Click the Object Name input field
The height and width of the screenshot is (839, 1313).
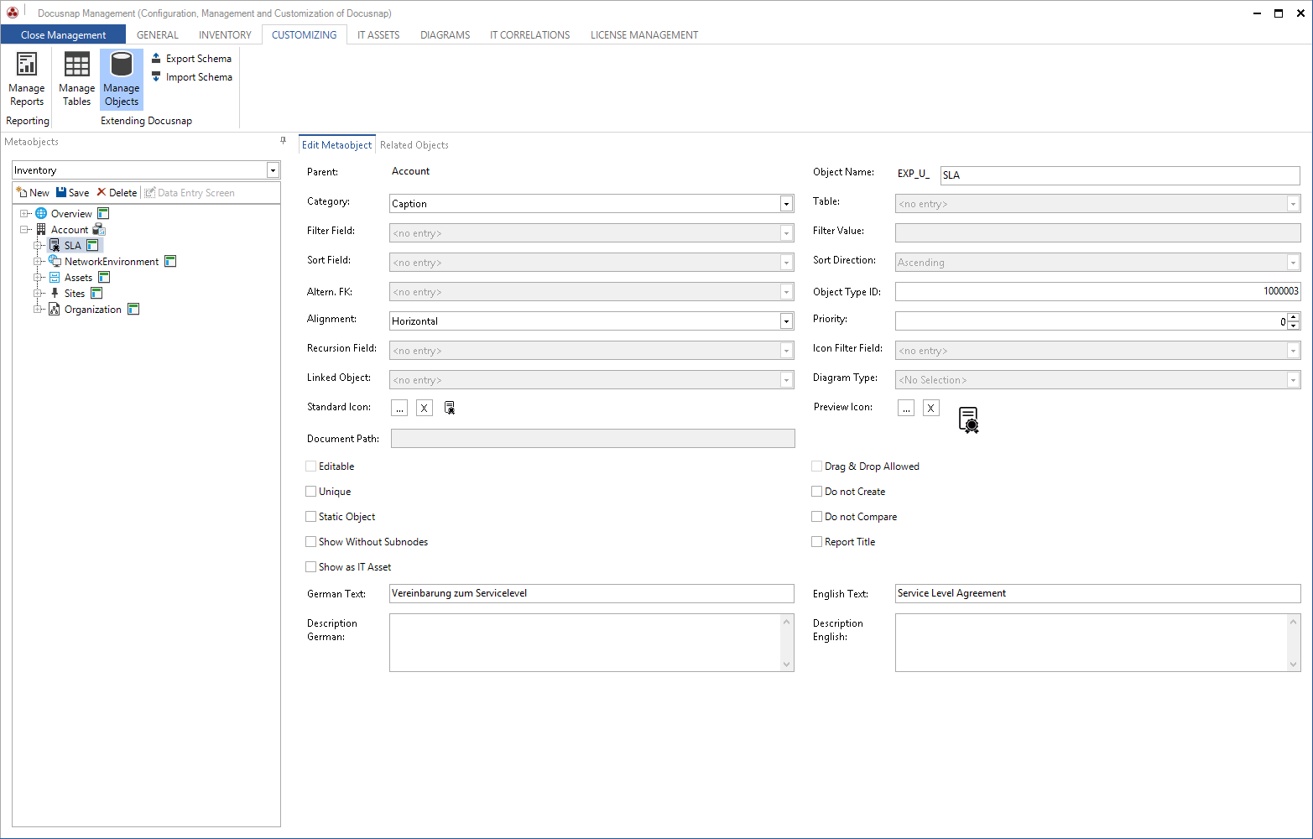pyautogui.click(x=1120, y=175)
